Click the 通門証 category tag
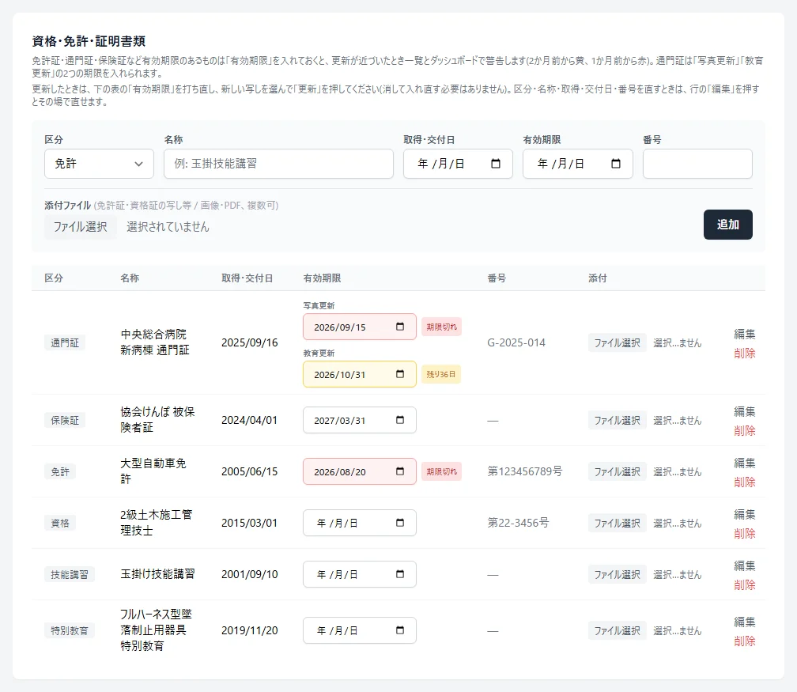The image size is (797, 692). tap(65, 342)
